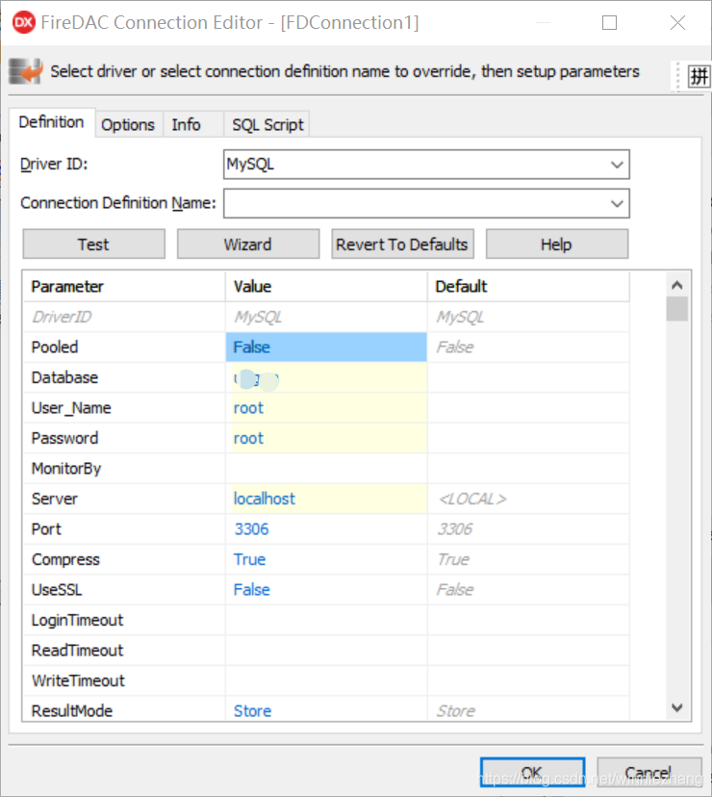Open Help for connection editor
Image resolution: width=712 pixels, height=797 pixels.
[x=556, y=244]
